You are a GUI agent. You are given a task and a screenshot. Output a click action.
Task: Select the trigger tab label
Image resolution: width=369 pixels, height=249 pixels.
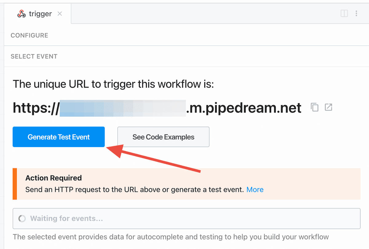coord(40,14)
